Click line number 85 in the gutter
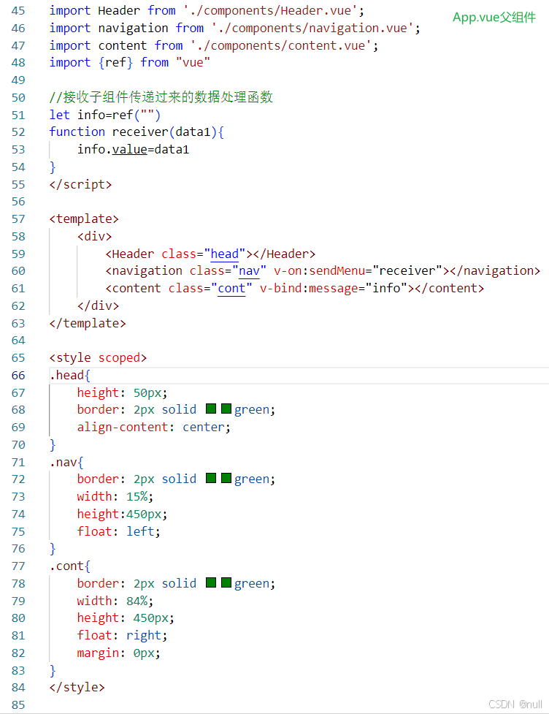Viewport: 549px width, 714px height. pos(18,705)
